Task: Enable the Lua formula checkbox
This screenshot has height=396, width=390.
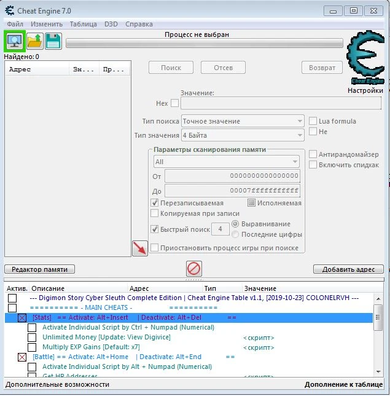Action: [313, 121]
